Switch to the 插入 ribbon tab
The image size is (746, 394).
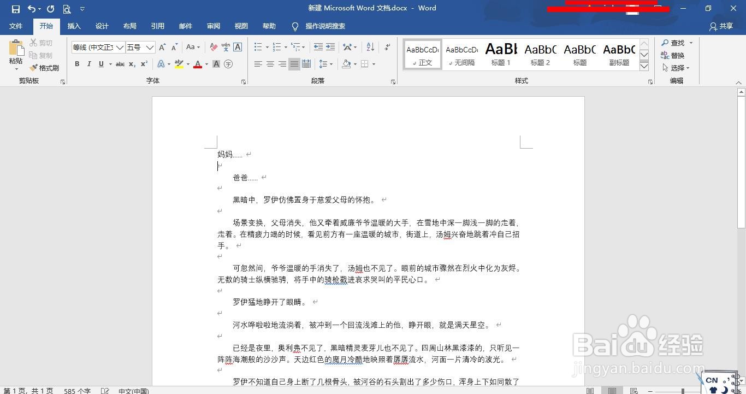tap(74, 26)
